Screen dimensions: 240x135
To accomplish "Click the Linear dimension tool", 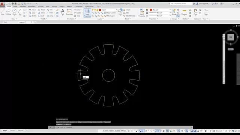I will pos(77,10).
